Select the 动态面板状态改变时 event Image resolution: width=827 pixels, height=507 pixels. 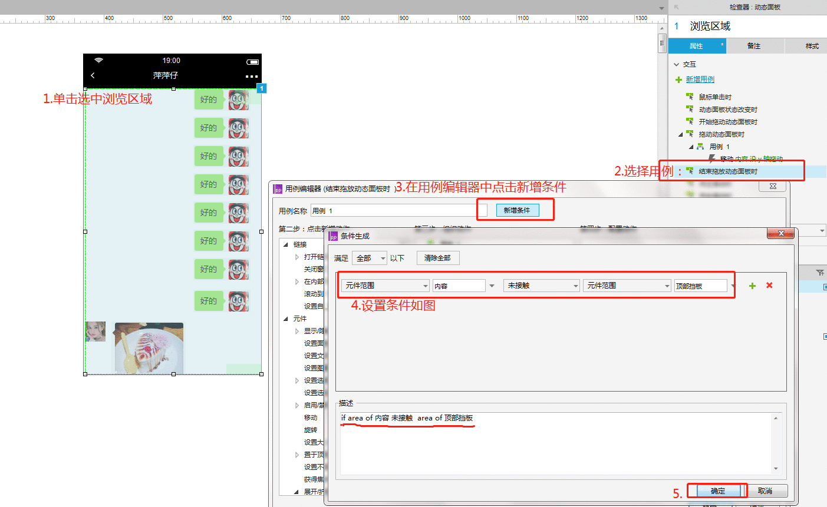728,110
